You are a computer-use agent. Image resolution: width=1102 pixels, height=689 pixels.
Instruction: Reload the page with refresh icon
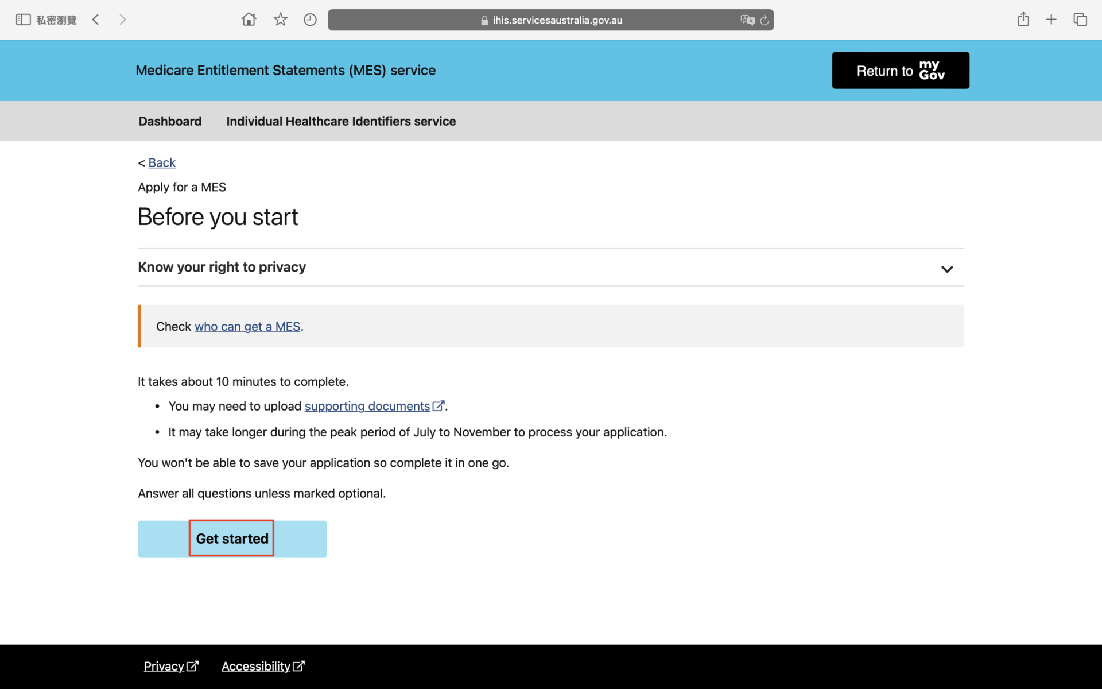coord(765,20)
